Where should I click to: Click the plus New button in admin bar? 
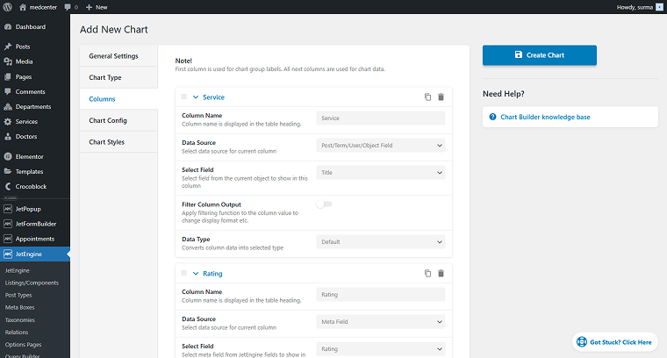point(97,7)
